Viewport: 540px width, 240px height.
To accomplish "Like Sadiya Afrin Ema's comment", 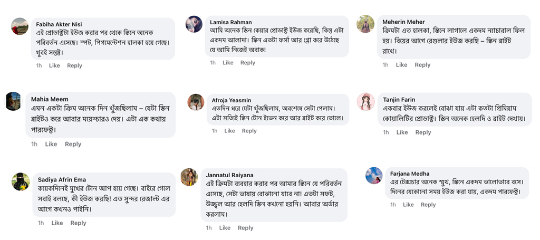I will click(x=57, y=223).
